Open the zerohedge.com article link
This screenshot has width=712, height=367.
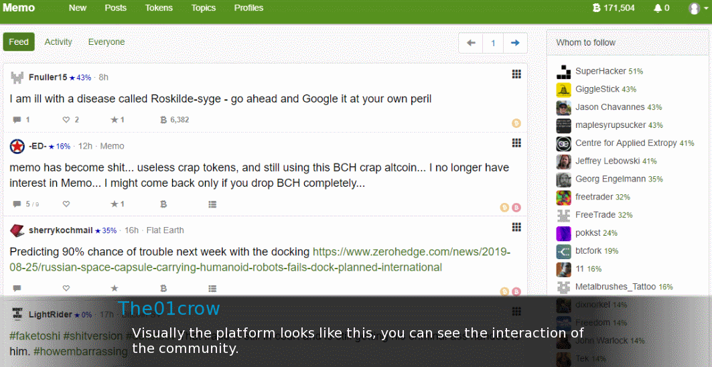coord(260,259)
